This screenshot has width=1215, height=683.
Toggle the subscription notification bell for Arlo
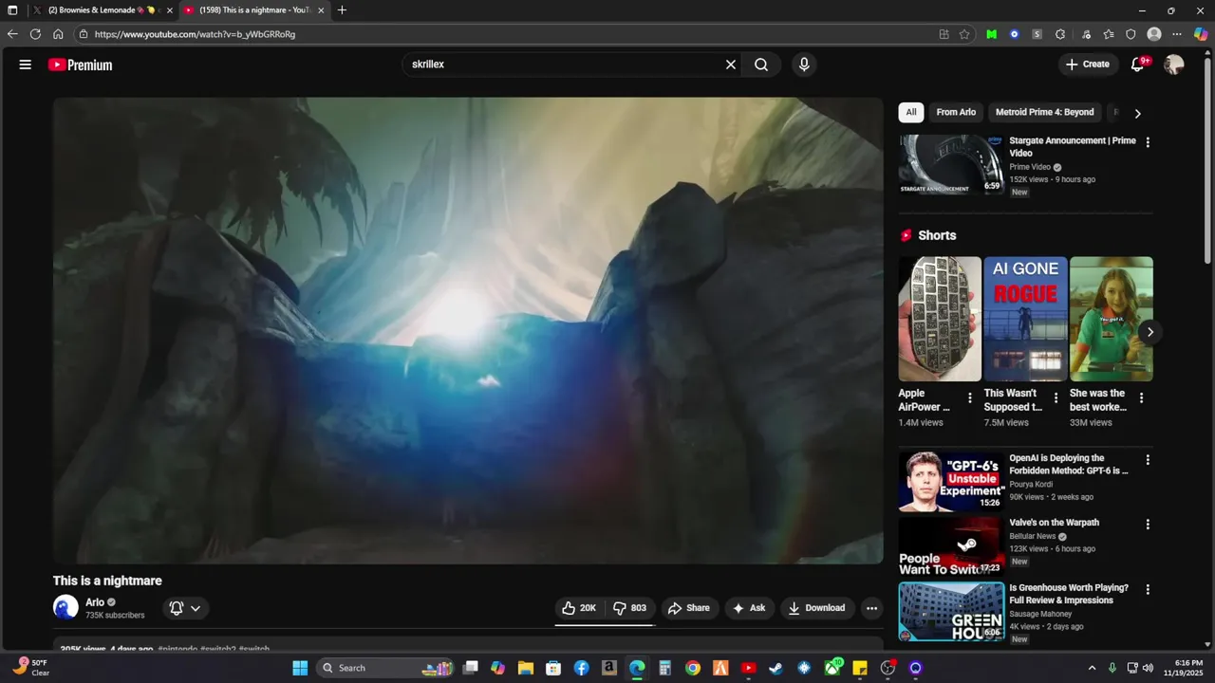(x=176, y=608)
